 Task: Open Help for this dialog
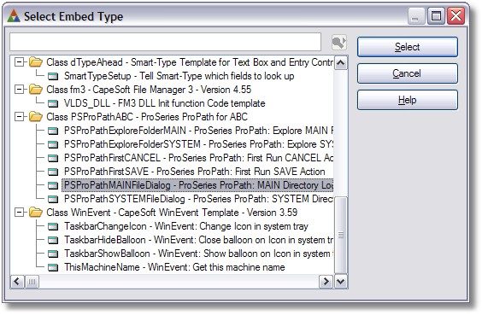(408, 100)
